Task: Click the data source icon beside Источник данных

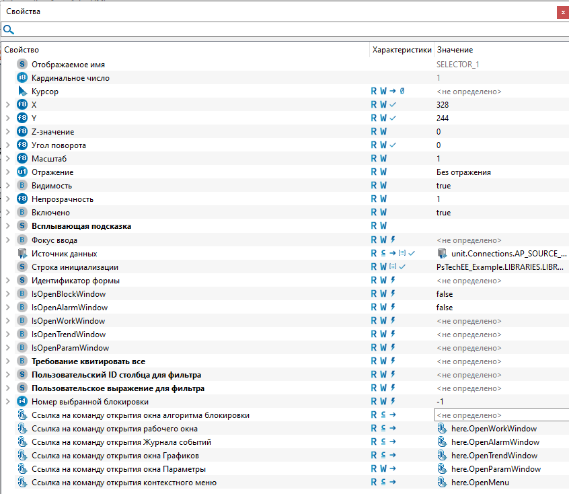Action: pos(22,253)
